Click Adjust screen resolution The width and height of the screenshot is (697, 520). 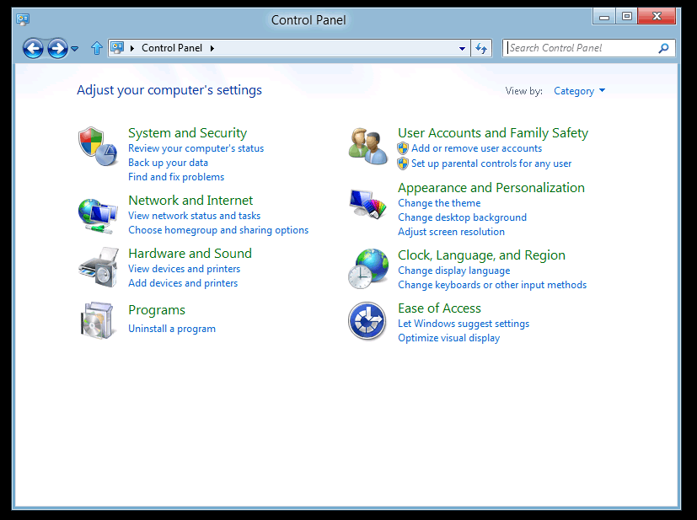(451, 231)
